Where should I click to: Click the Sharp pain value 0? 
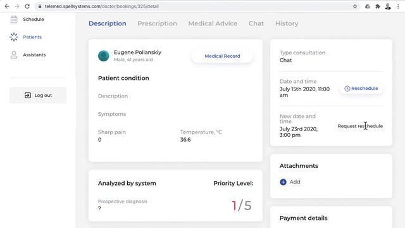(100, 140)
